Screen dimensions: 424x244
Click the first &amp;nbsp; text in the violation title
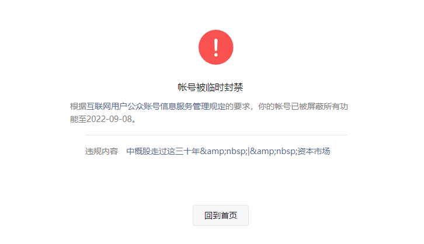click(x=223, y=151)
